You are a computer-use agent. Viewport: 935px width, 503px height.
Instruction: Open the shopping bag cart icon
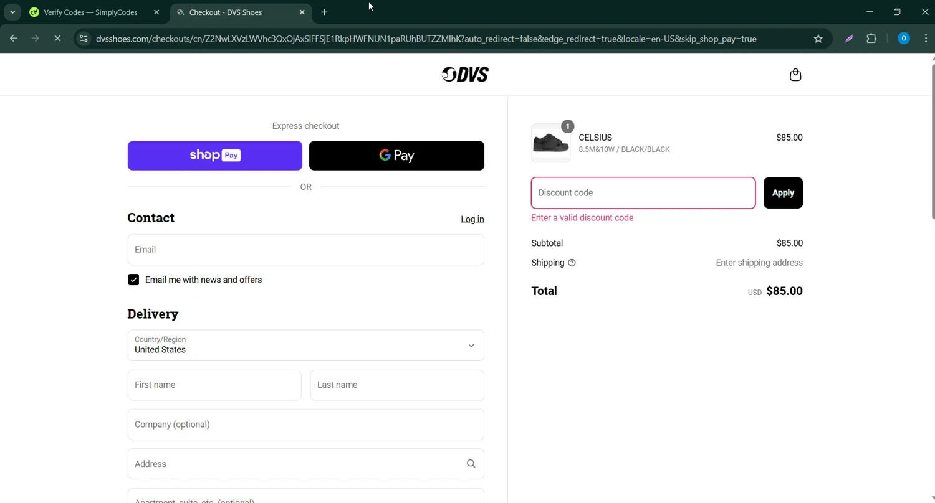click(x=795, y=75)
